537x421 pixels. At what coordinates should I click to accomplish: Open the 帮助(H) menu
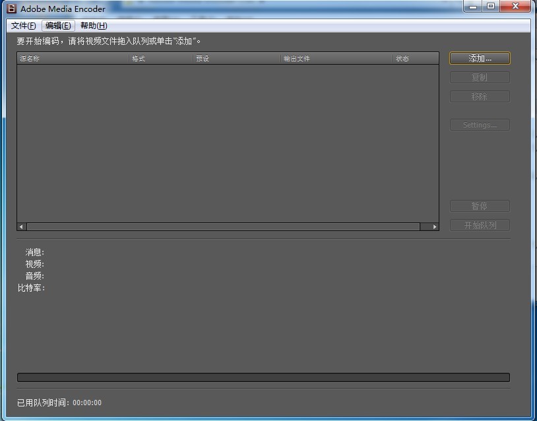click(x=94, y=26)
